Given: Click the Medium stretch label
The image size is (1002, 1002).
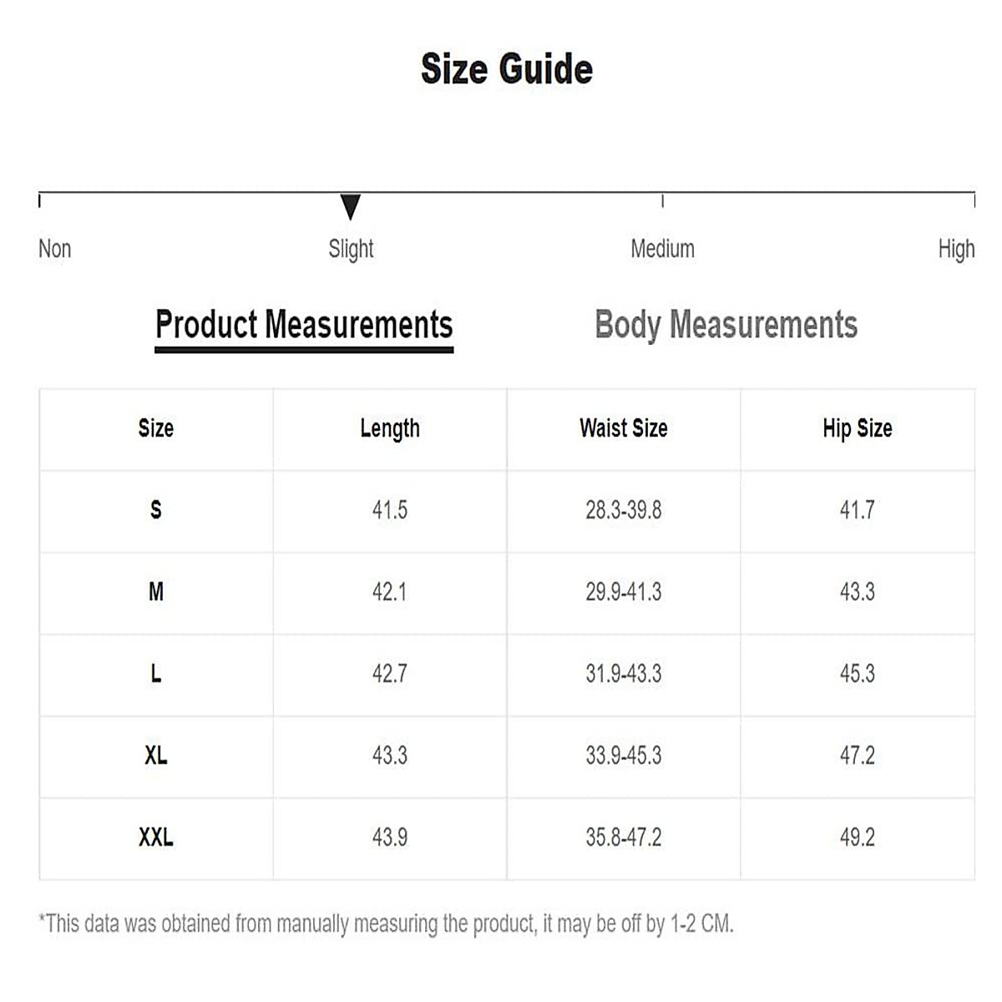Looking at the screenshot, I should click(x=662, y=249).
